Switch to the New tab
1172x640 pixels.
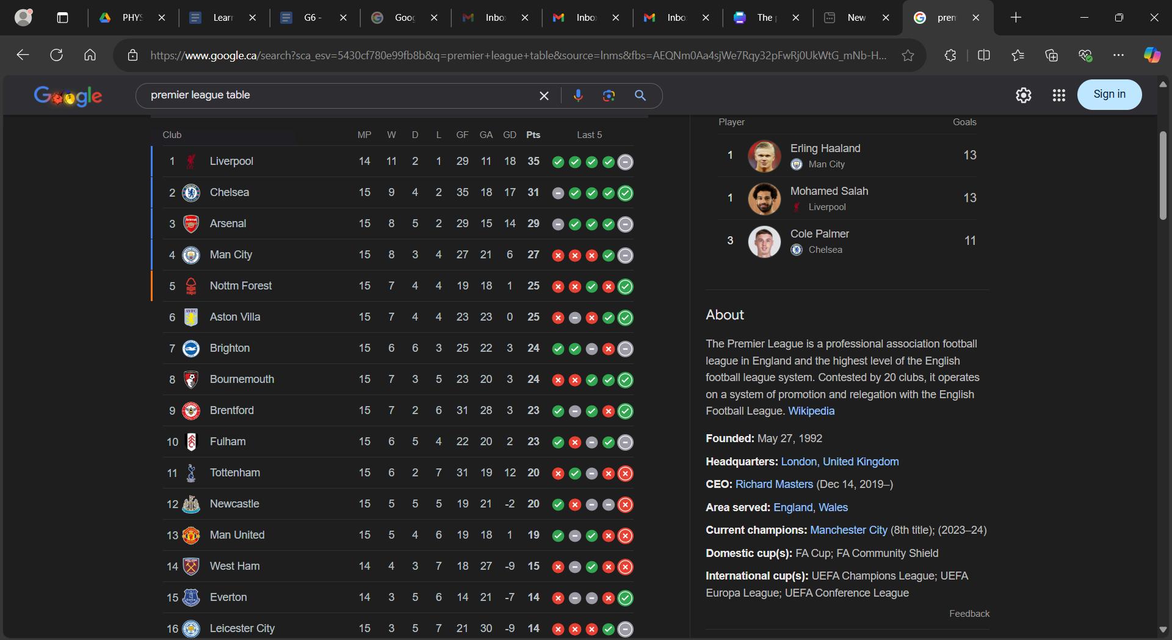click(x=857, y=18)
